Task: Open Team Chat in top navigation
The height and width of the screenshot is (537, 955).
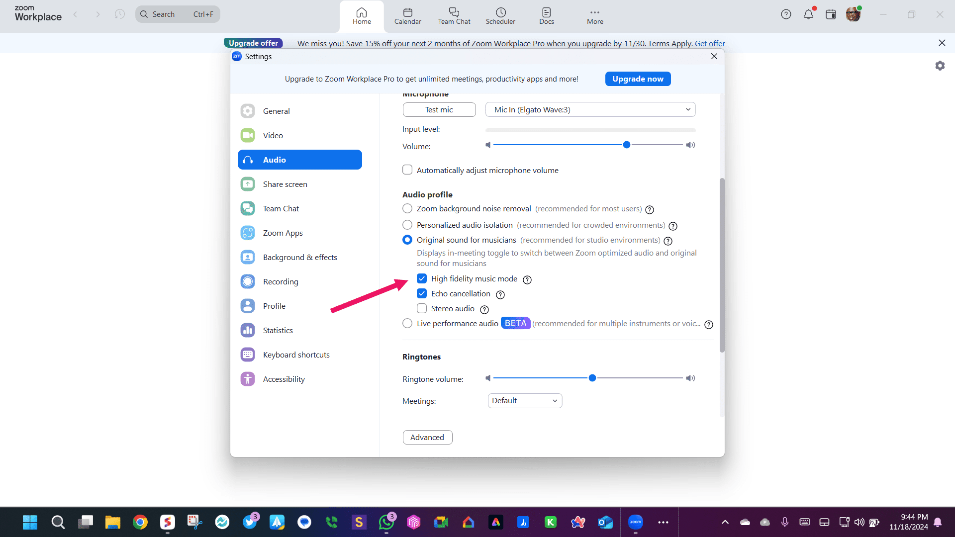Action: pyautogui.click(x=454, y=16)
